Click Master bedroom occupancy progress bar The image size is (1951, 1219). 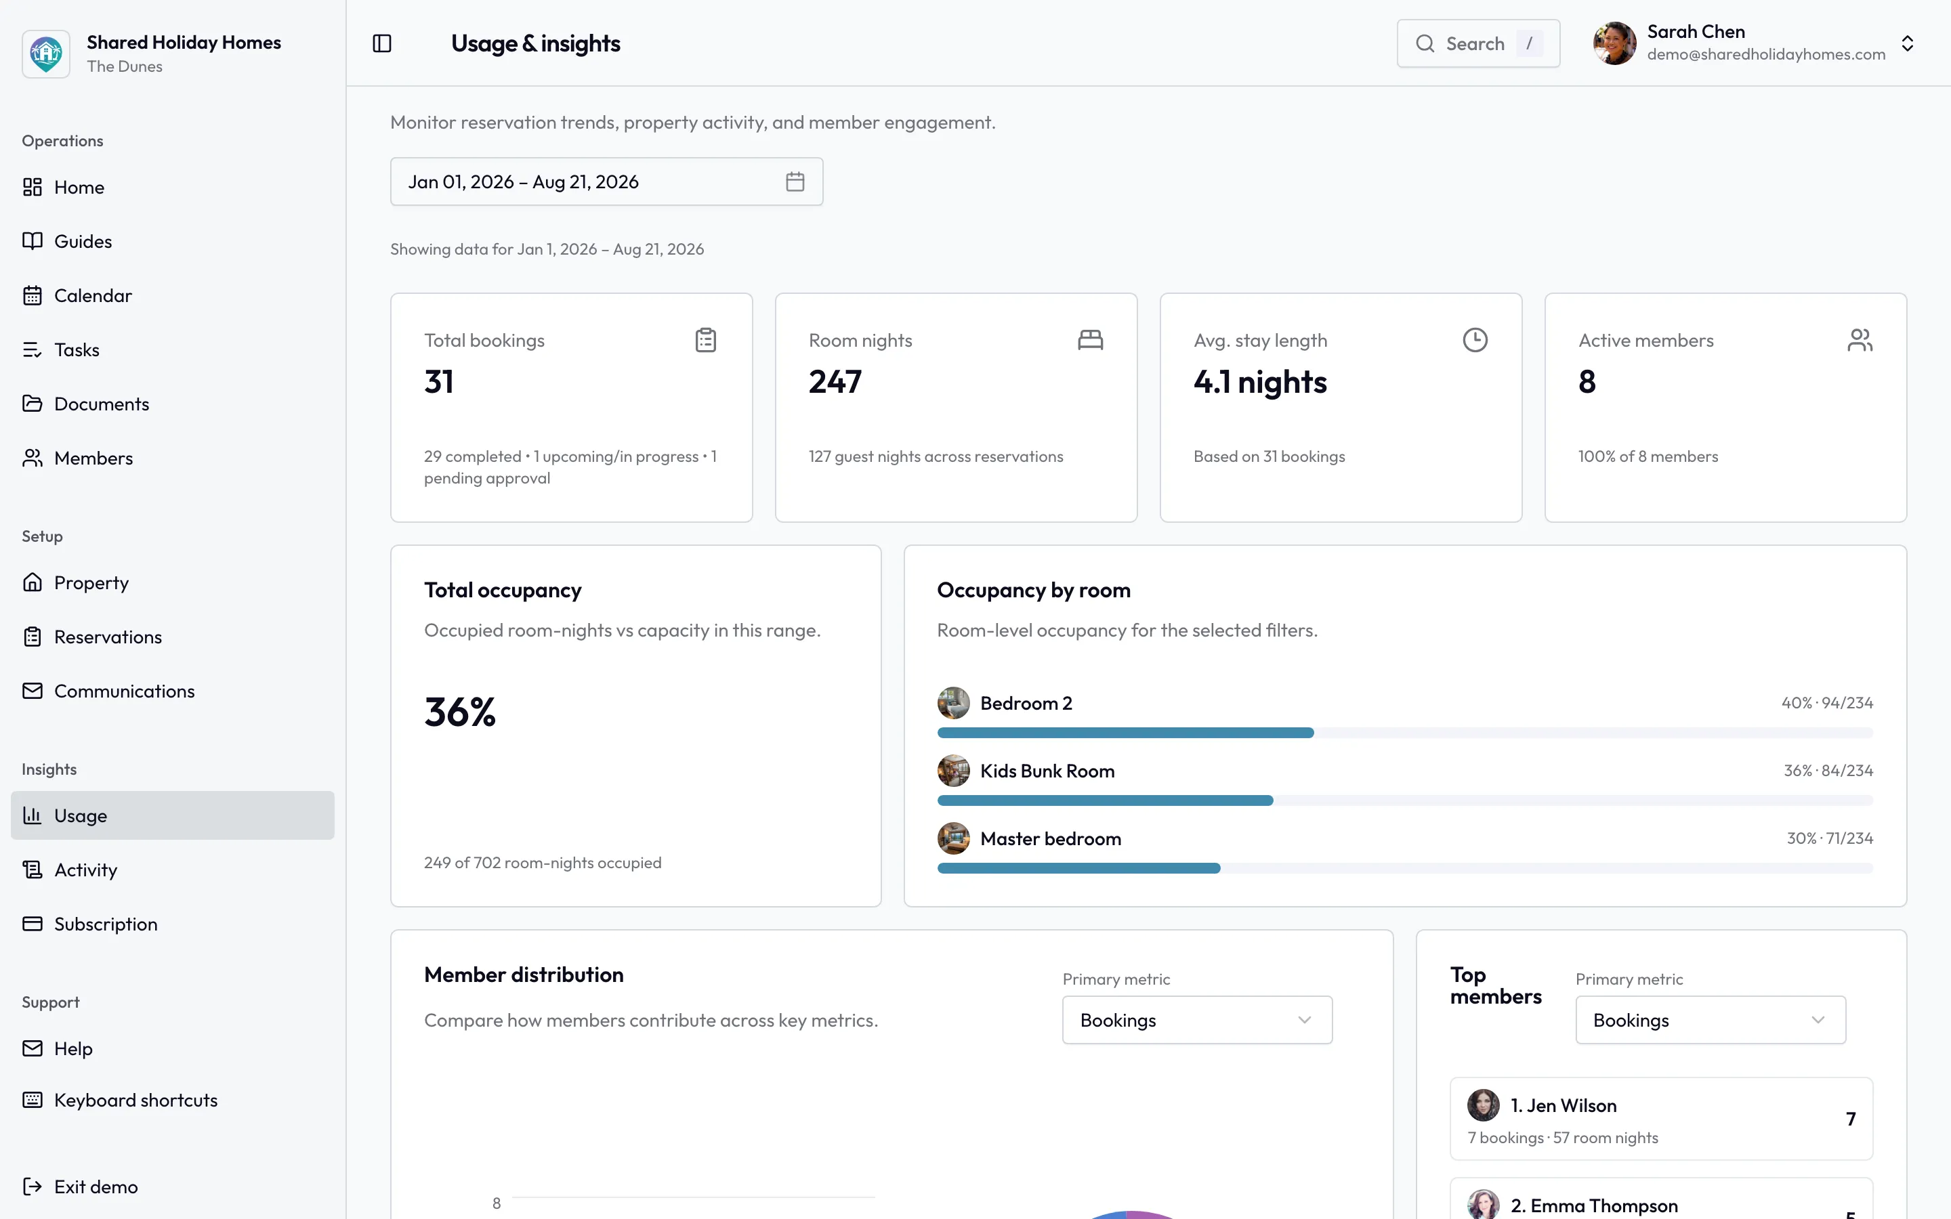pyautogui.click(x=1404, y=868)
